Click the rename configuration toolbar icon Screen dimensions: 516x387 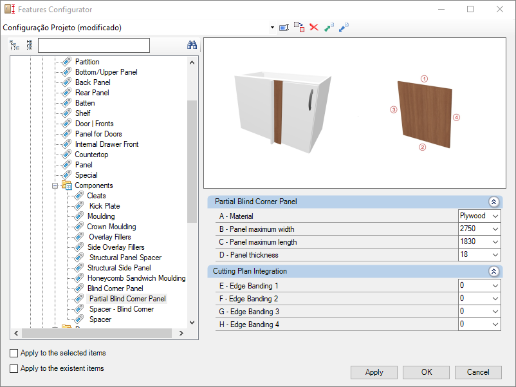pos(284,27)
